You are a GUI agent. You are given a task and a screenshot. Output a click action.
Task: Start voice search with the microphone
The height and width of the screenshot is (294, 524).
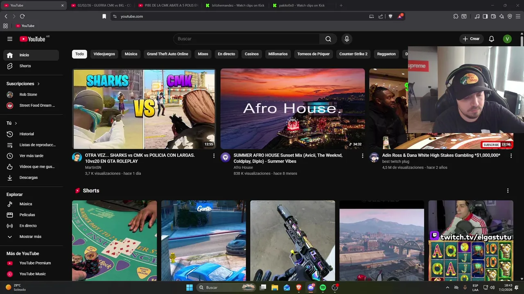pyautogui.click(x=347, y=39)
